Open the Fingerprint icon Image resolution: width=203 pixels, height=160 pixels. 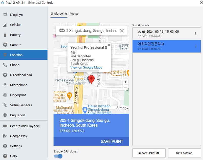pos(5,95)
